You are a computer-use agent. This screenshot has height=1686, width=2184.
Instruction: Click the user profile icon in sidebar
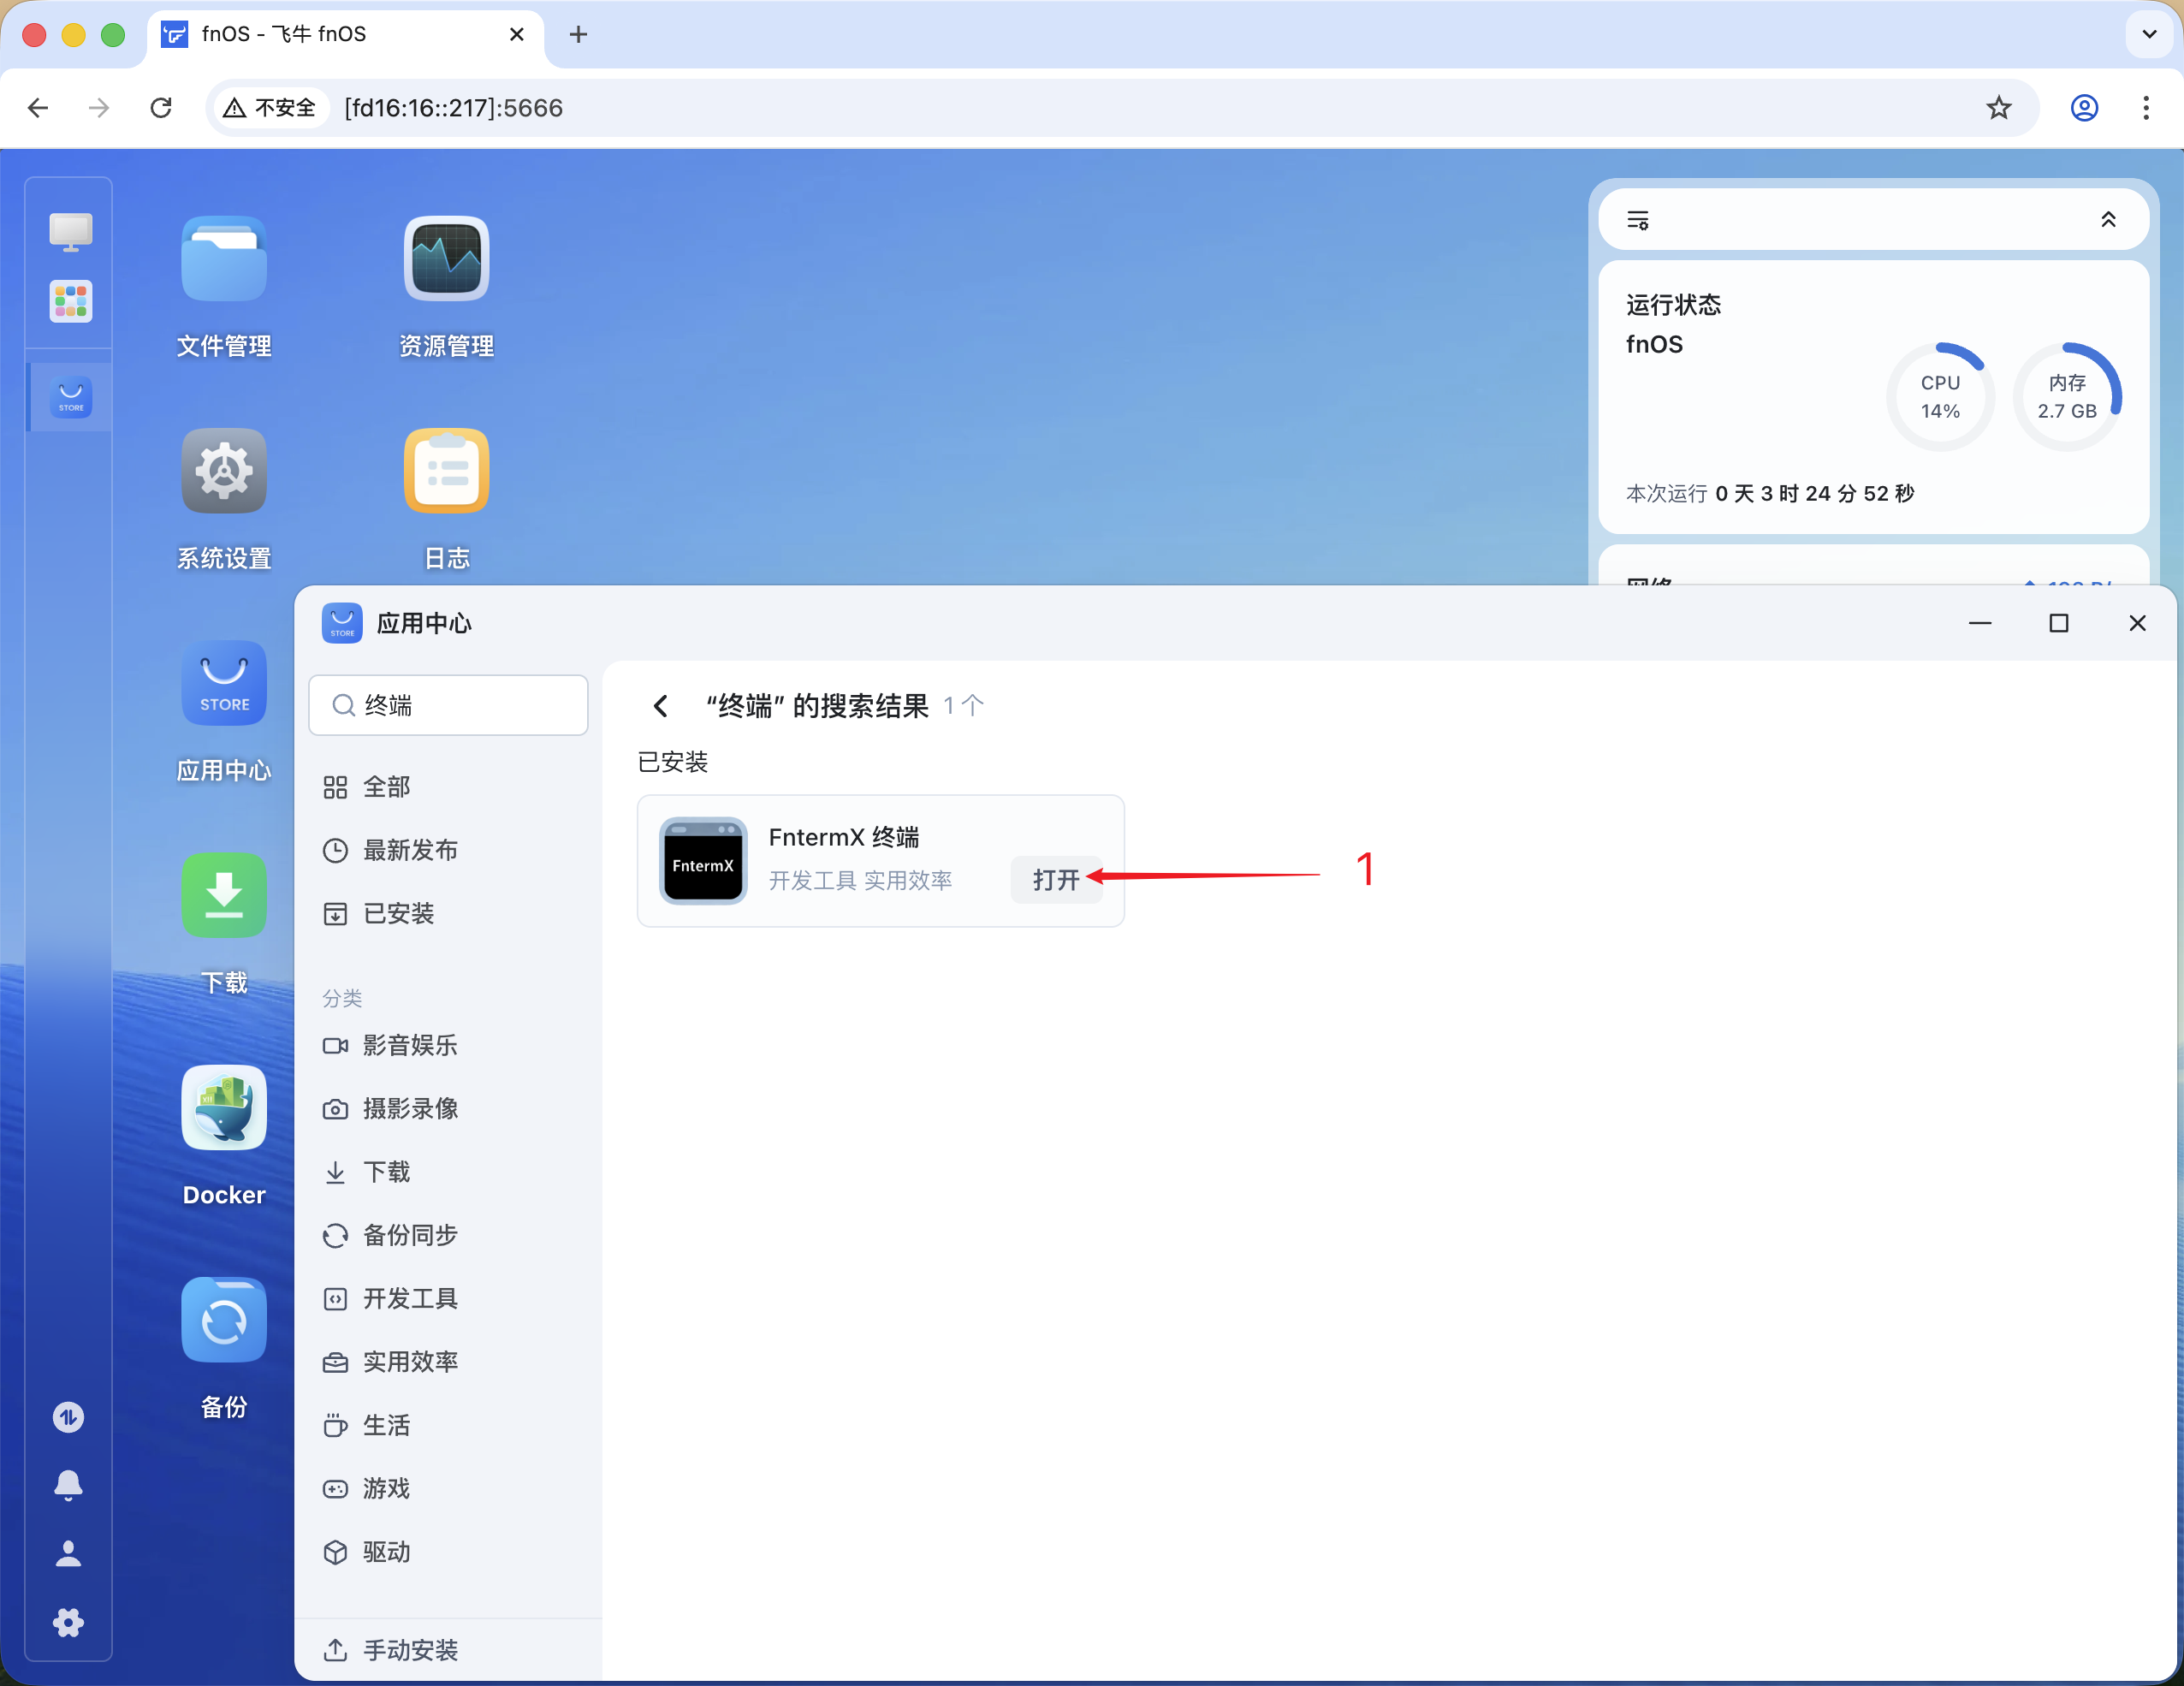pos(67,1553)
